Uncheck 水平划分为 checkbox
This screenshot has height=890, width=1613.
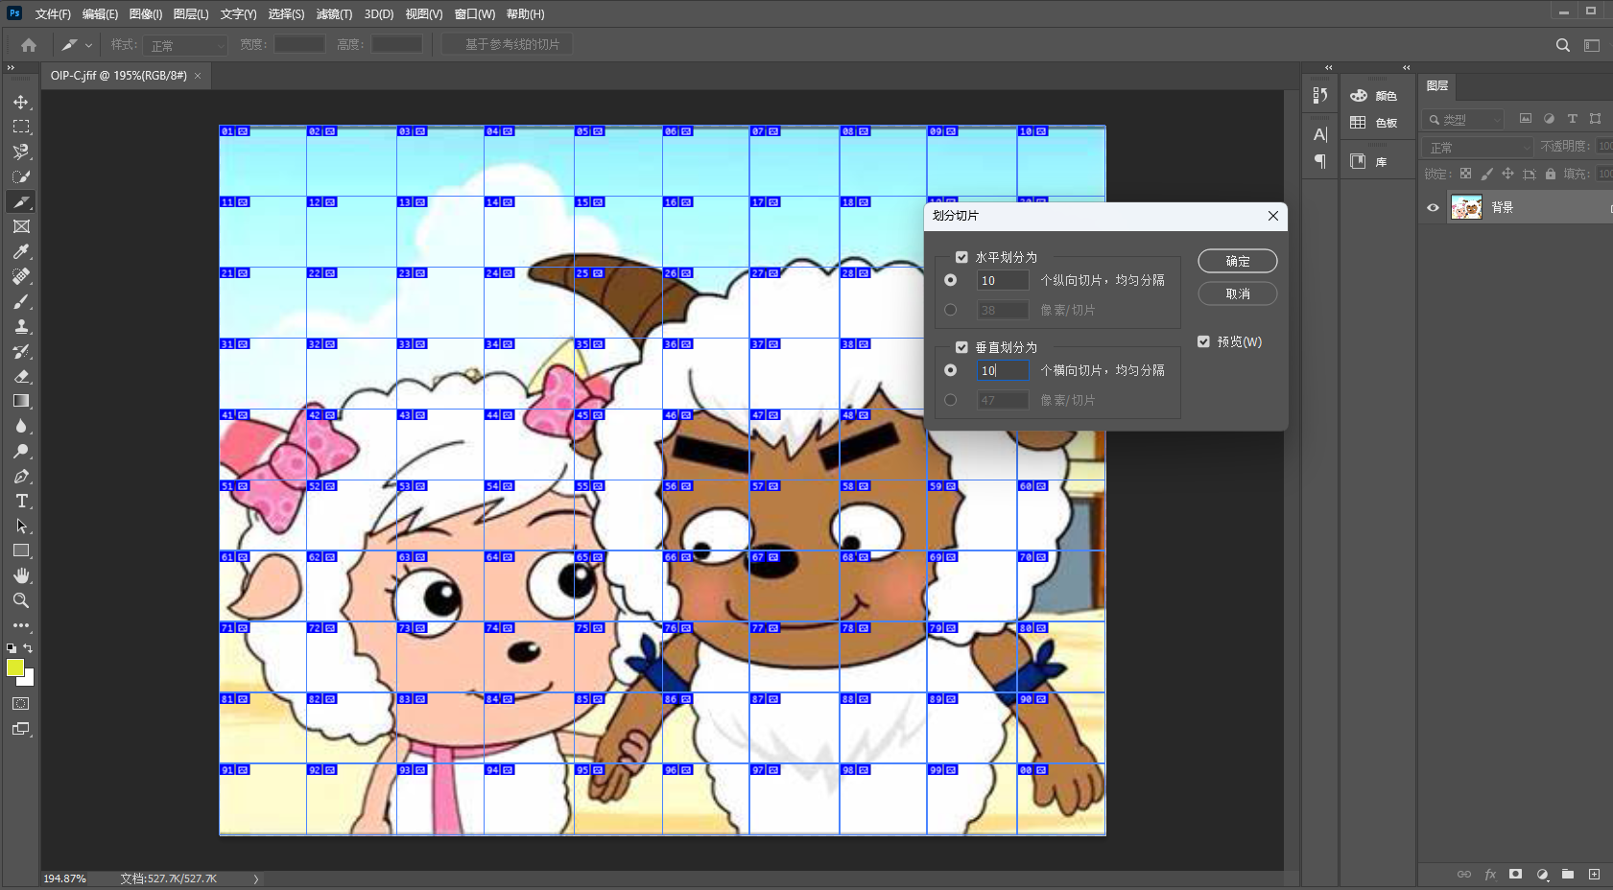(961, 257)
